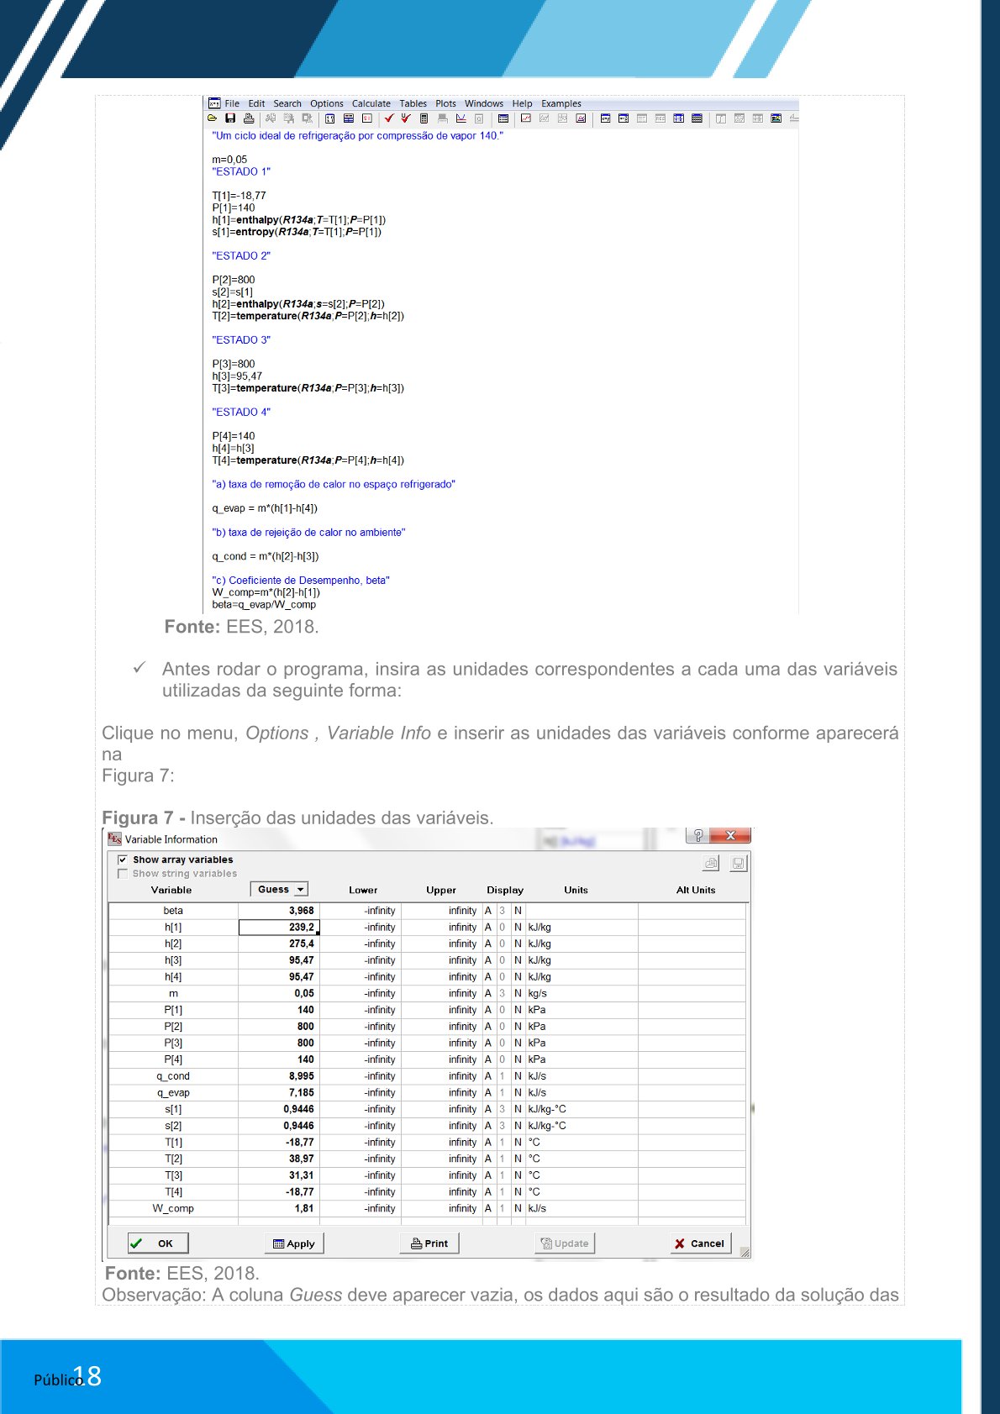Open the Options menu
Screen dimensions: 1000x1414
327,103
